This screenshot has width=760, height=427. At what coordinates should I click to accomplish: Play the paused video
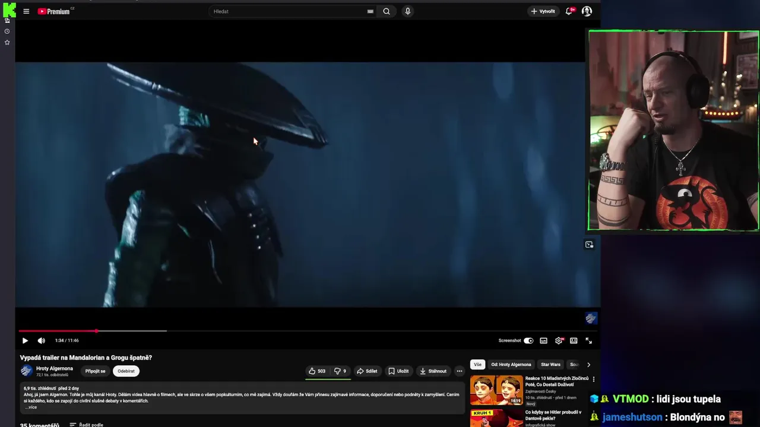coord(25,340)
